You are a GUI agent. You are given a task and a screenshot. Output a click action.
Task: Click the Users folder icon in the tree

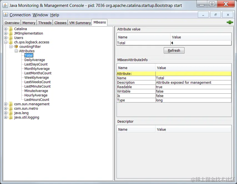click(10, 38)
